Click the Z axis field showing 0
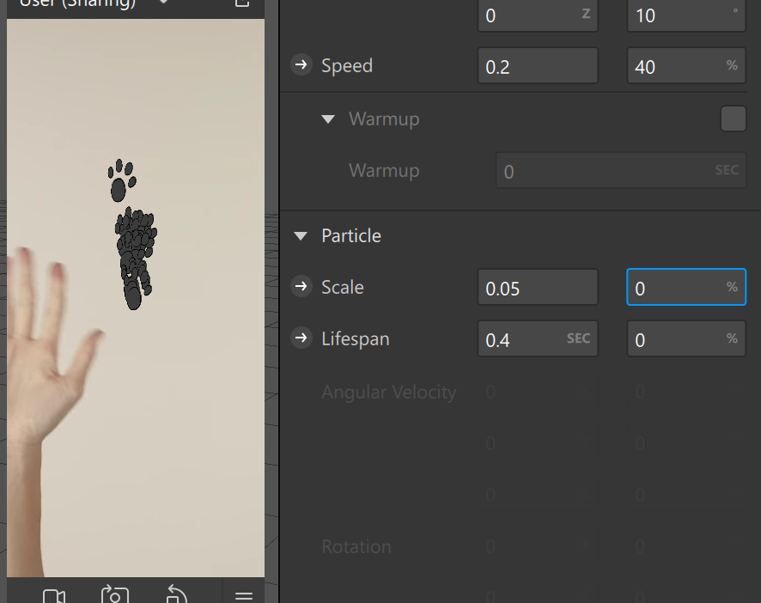This screenshot has width=761, height=603. click(x=528, y=15)
